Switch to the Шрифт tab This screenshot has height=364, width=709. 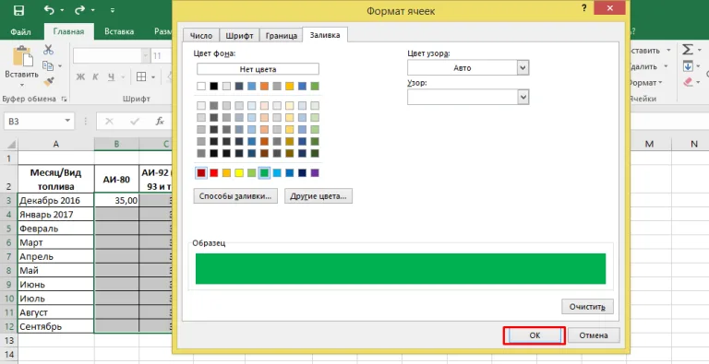tap(239, 36)
